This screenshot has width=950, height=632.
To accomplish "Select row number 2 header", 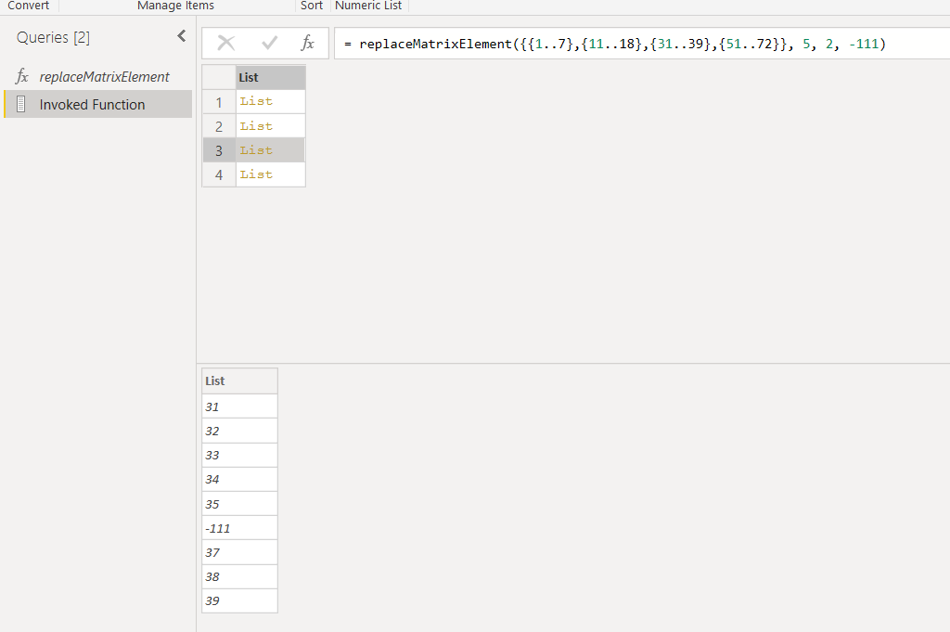I will point(219,126).
